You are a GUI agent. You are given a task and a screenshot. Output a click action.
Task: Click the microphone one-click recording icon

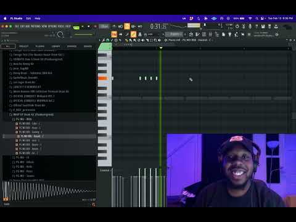pyautogui.click(x=250, y=27)
